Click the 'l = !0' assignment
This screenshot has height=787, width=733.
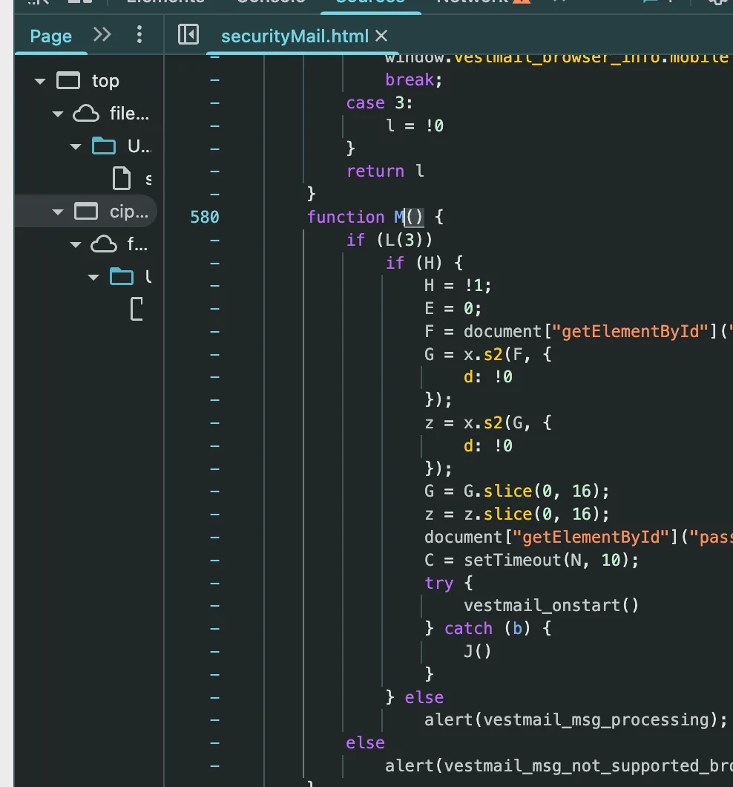[415, 125]
